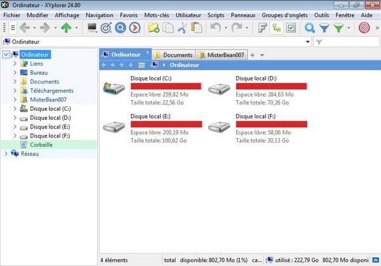381x266 pixels.
Task: Expand Disque local (C:) in tree
Action: point(15,108)
